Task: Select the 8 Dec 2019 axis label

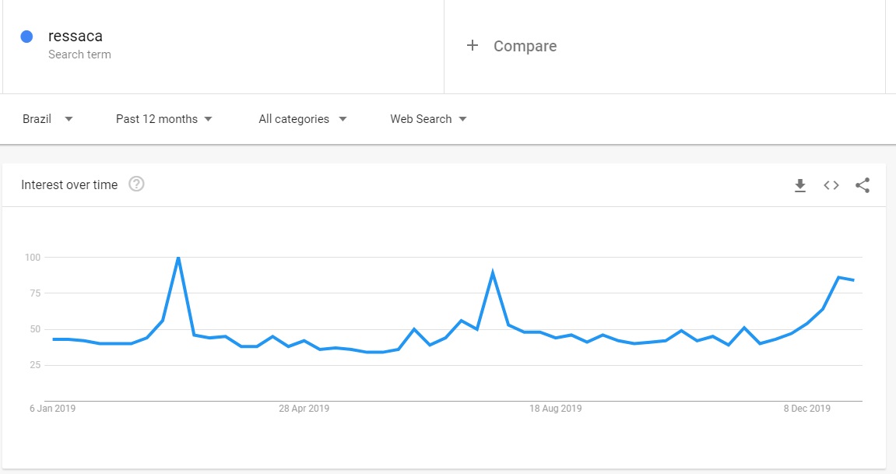Action: [806, 409]
